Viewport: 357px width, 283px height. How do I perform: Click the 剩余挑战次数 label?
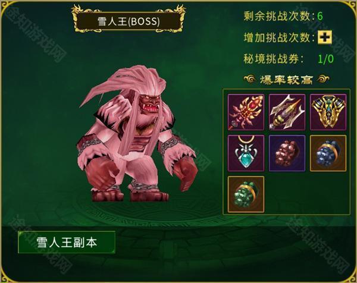click(x=277, y=16)
